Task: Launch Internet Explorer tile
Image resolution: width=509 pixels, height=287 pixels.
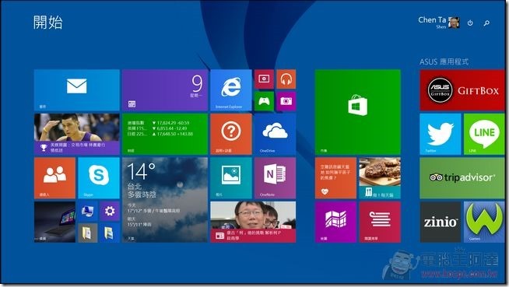Action: coord(231,90)
